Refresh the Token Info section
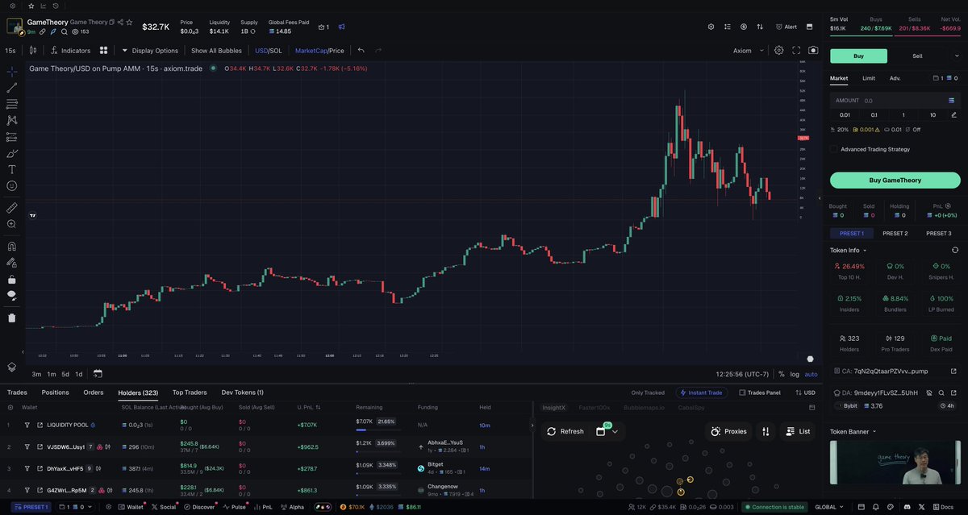This screenshot has width=968, height=515. pyautogui.click(x=955, y=250)
